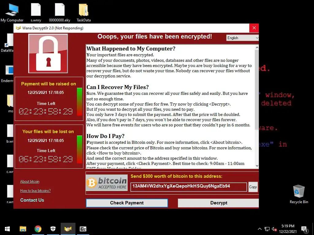Copy the bitcoin address
Viewport: 314px width, 235px height.
(253, 187)
